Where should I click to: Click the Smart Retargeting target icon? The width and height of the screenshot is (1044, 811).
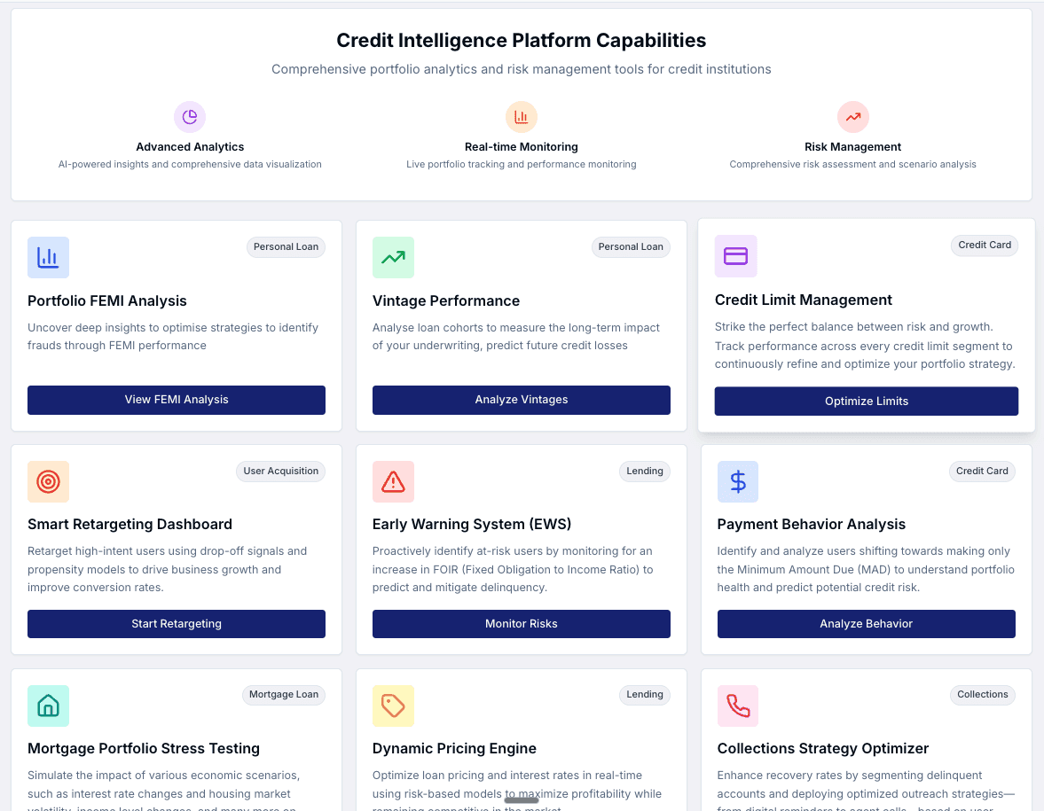48,481
